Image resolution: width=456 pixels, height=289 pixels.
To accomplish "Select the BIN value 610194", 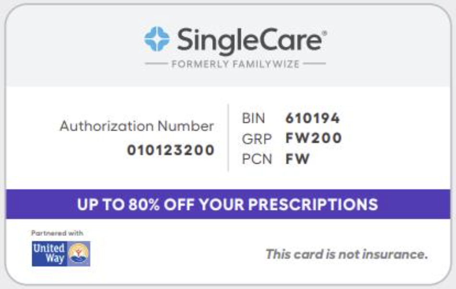I will 312,118.
